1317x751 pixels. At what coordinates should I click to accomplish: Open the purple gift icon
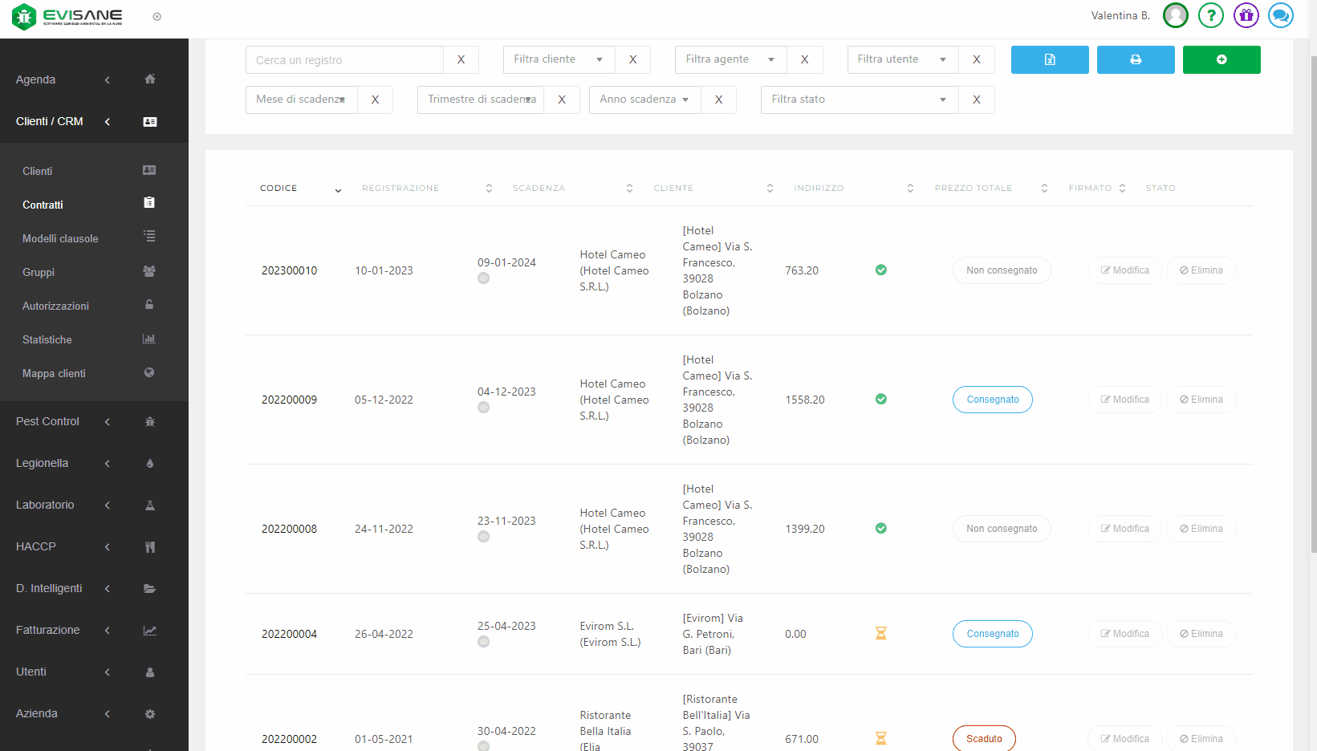coord(1246,15)
